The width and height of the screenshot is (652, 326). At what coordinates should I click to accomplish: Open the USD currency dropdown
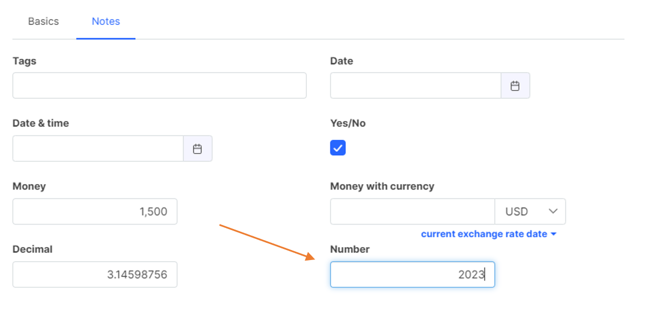[530, 211]
